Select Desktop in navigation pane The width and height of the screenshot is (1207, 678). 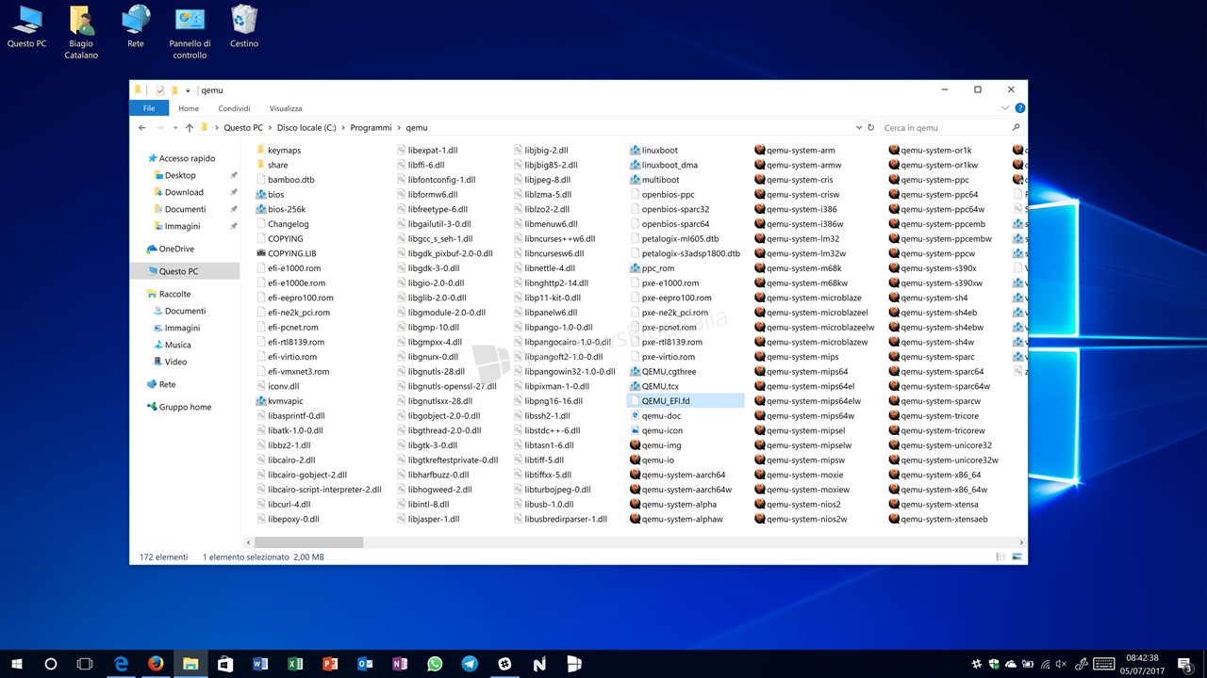180,175
